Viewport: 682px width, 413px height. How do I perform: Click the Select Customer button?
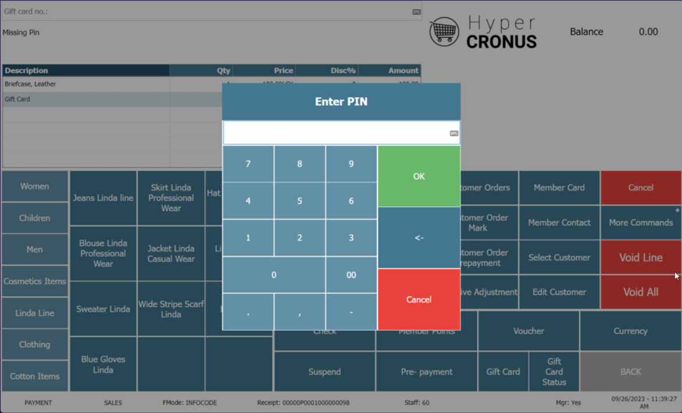(x=559, y=257)
